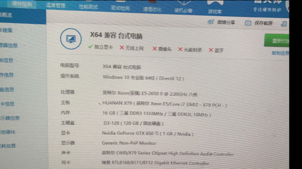Screen dimensions: 302x169
Task: Open the 温度管理 tab
Action: click(x=55, y=5)
